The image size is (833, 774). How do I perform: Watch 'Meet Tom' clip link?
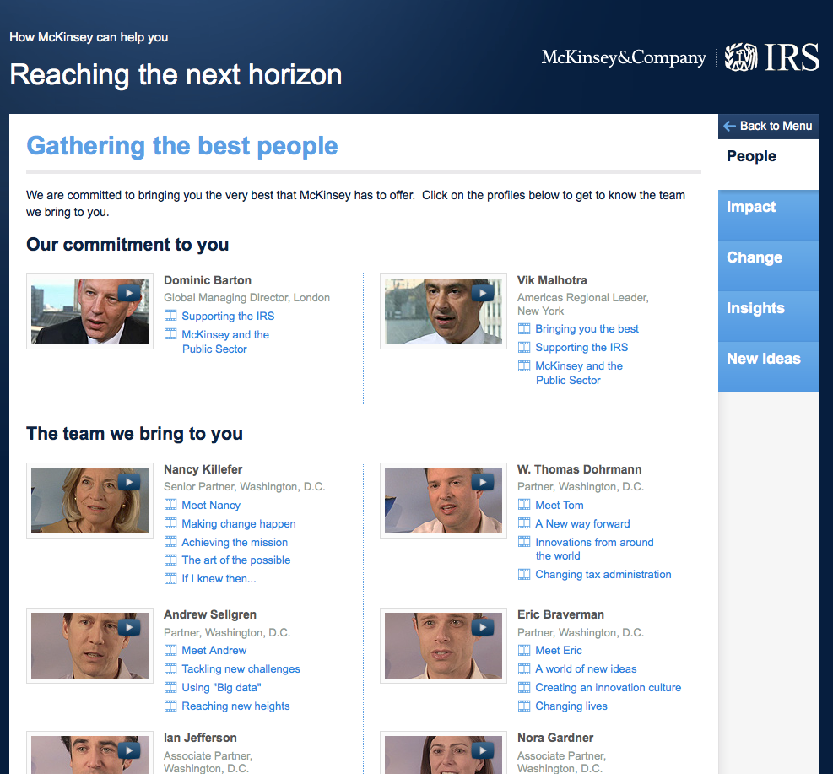point(560,506)
